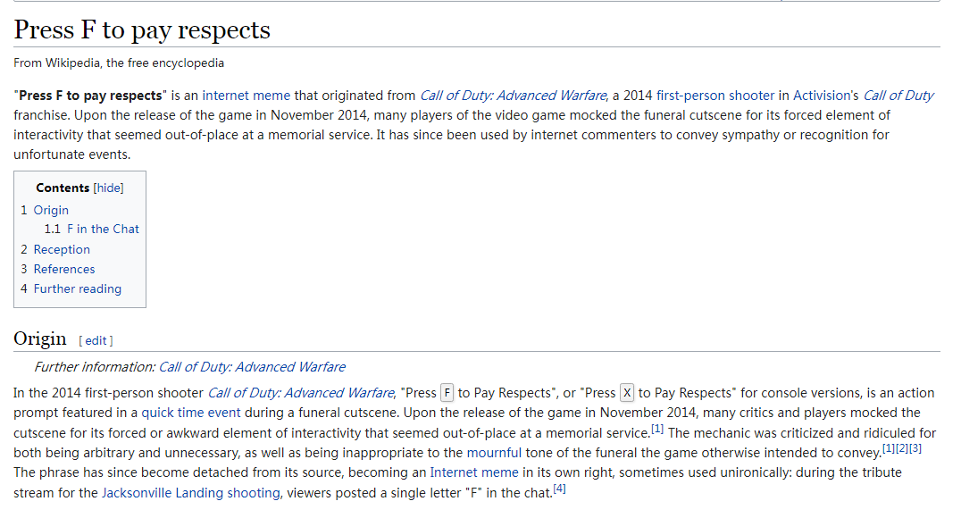Click citation [4] after the chat
This screenshot has height=518, width=961.
[560, 489]
